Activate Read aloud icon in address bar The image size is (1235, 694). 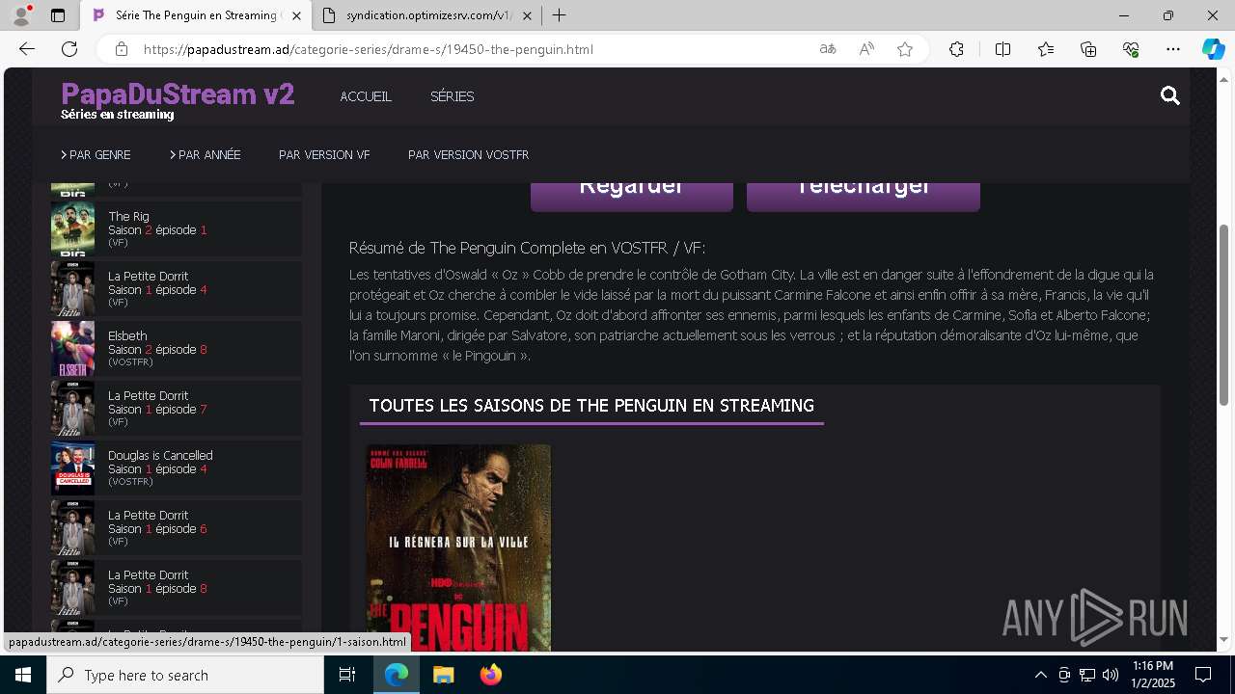tap(866, 49)
